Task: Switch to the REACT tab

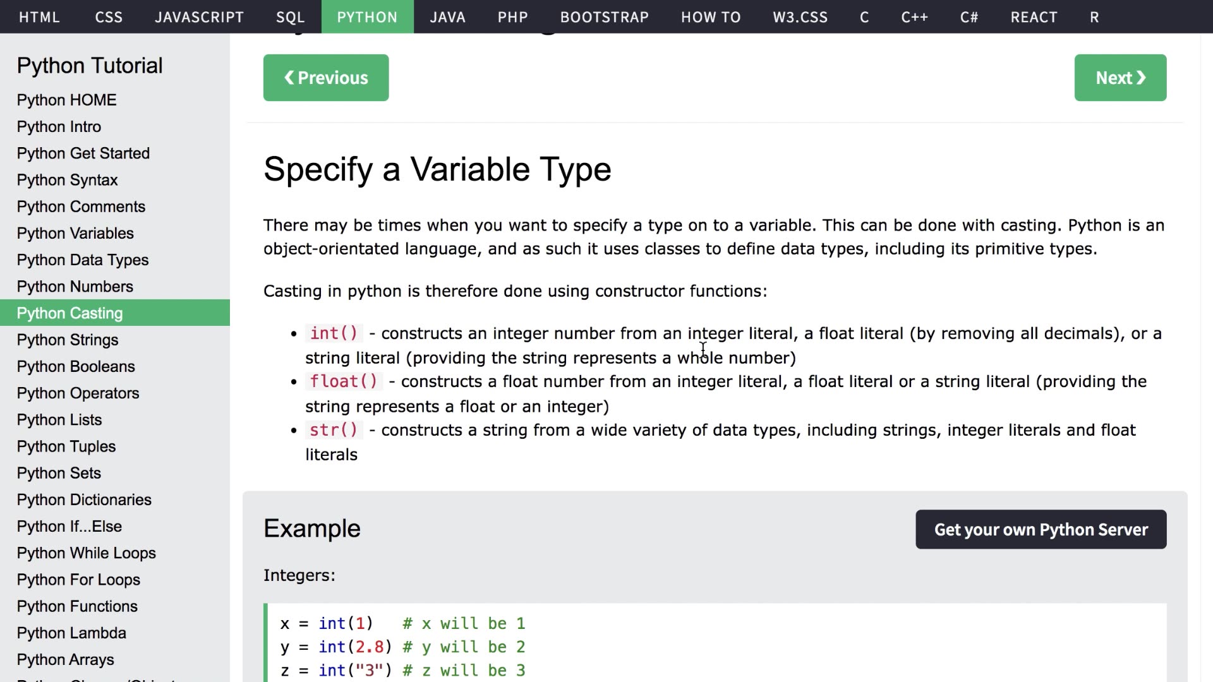Action: pos(1034,17)
